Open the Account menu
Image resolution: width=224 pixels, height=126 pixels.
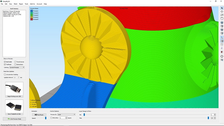[39, 4]
